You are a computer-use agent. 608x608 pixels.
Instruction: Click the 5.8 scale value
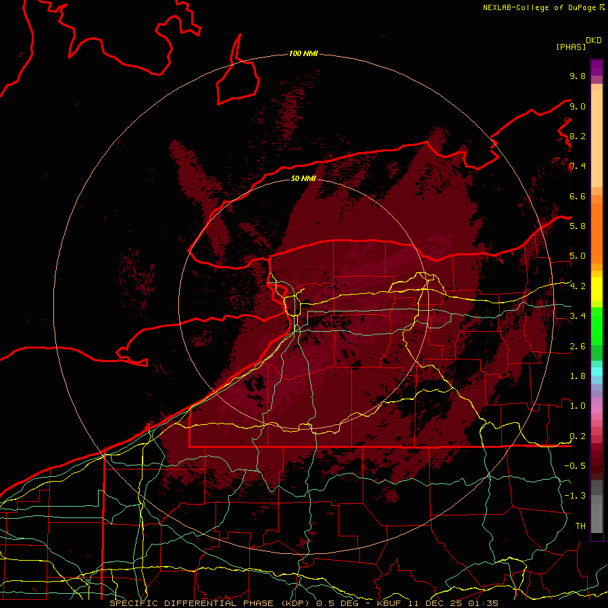tap(578, 226)
